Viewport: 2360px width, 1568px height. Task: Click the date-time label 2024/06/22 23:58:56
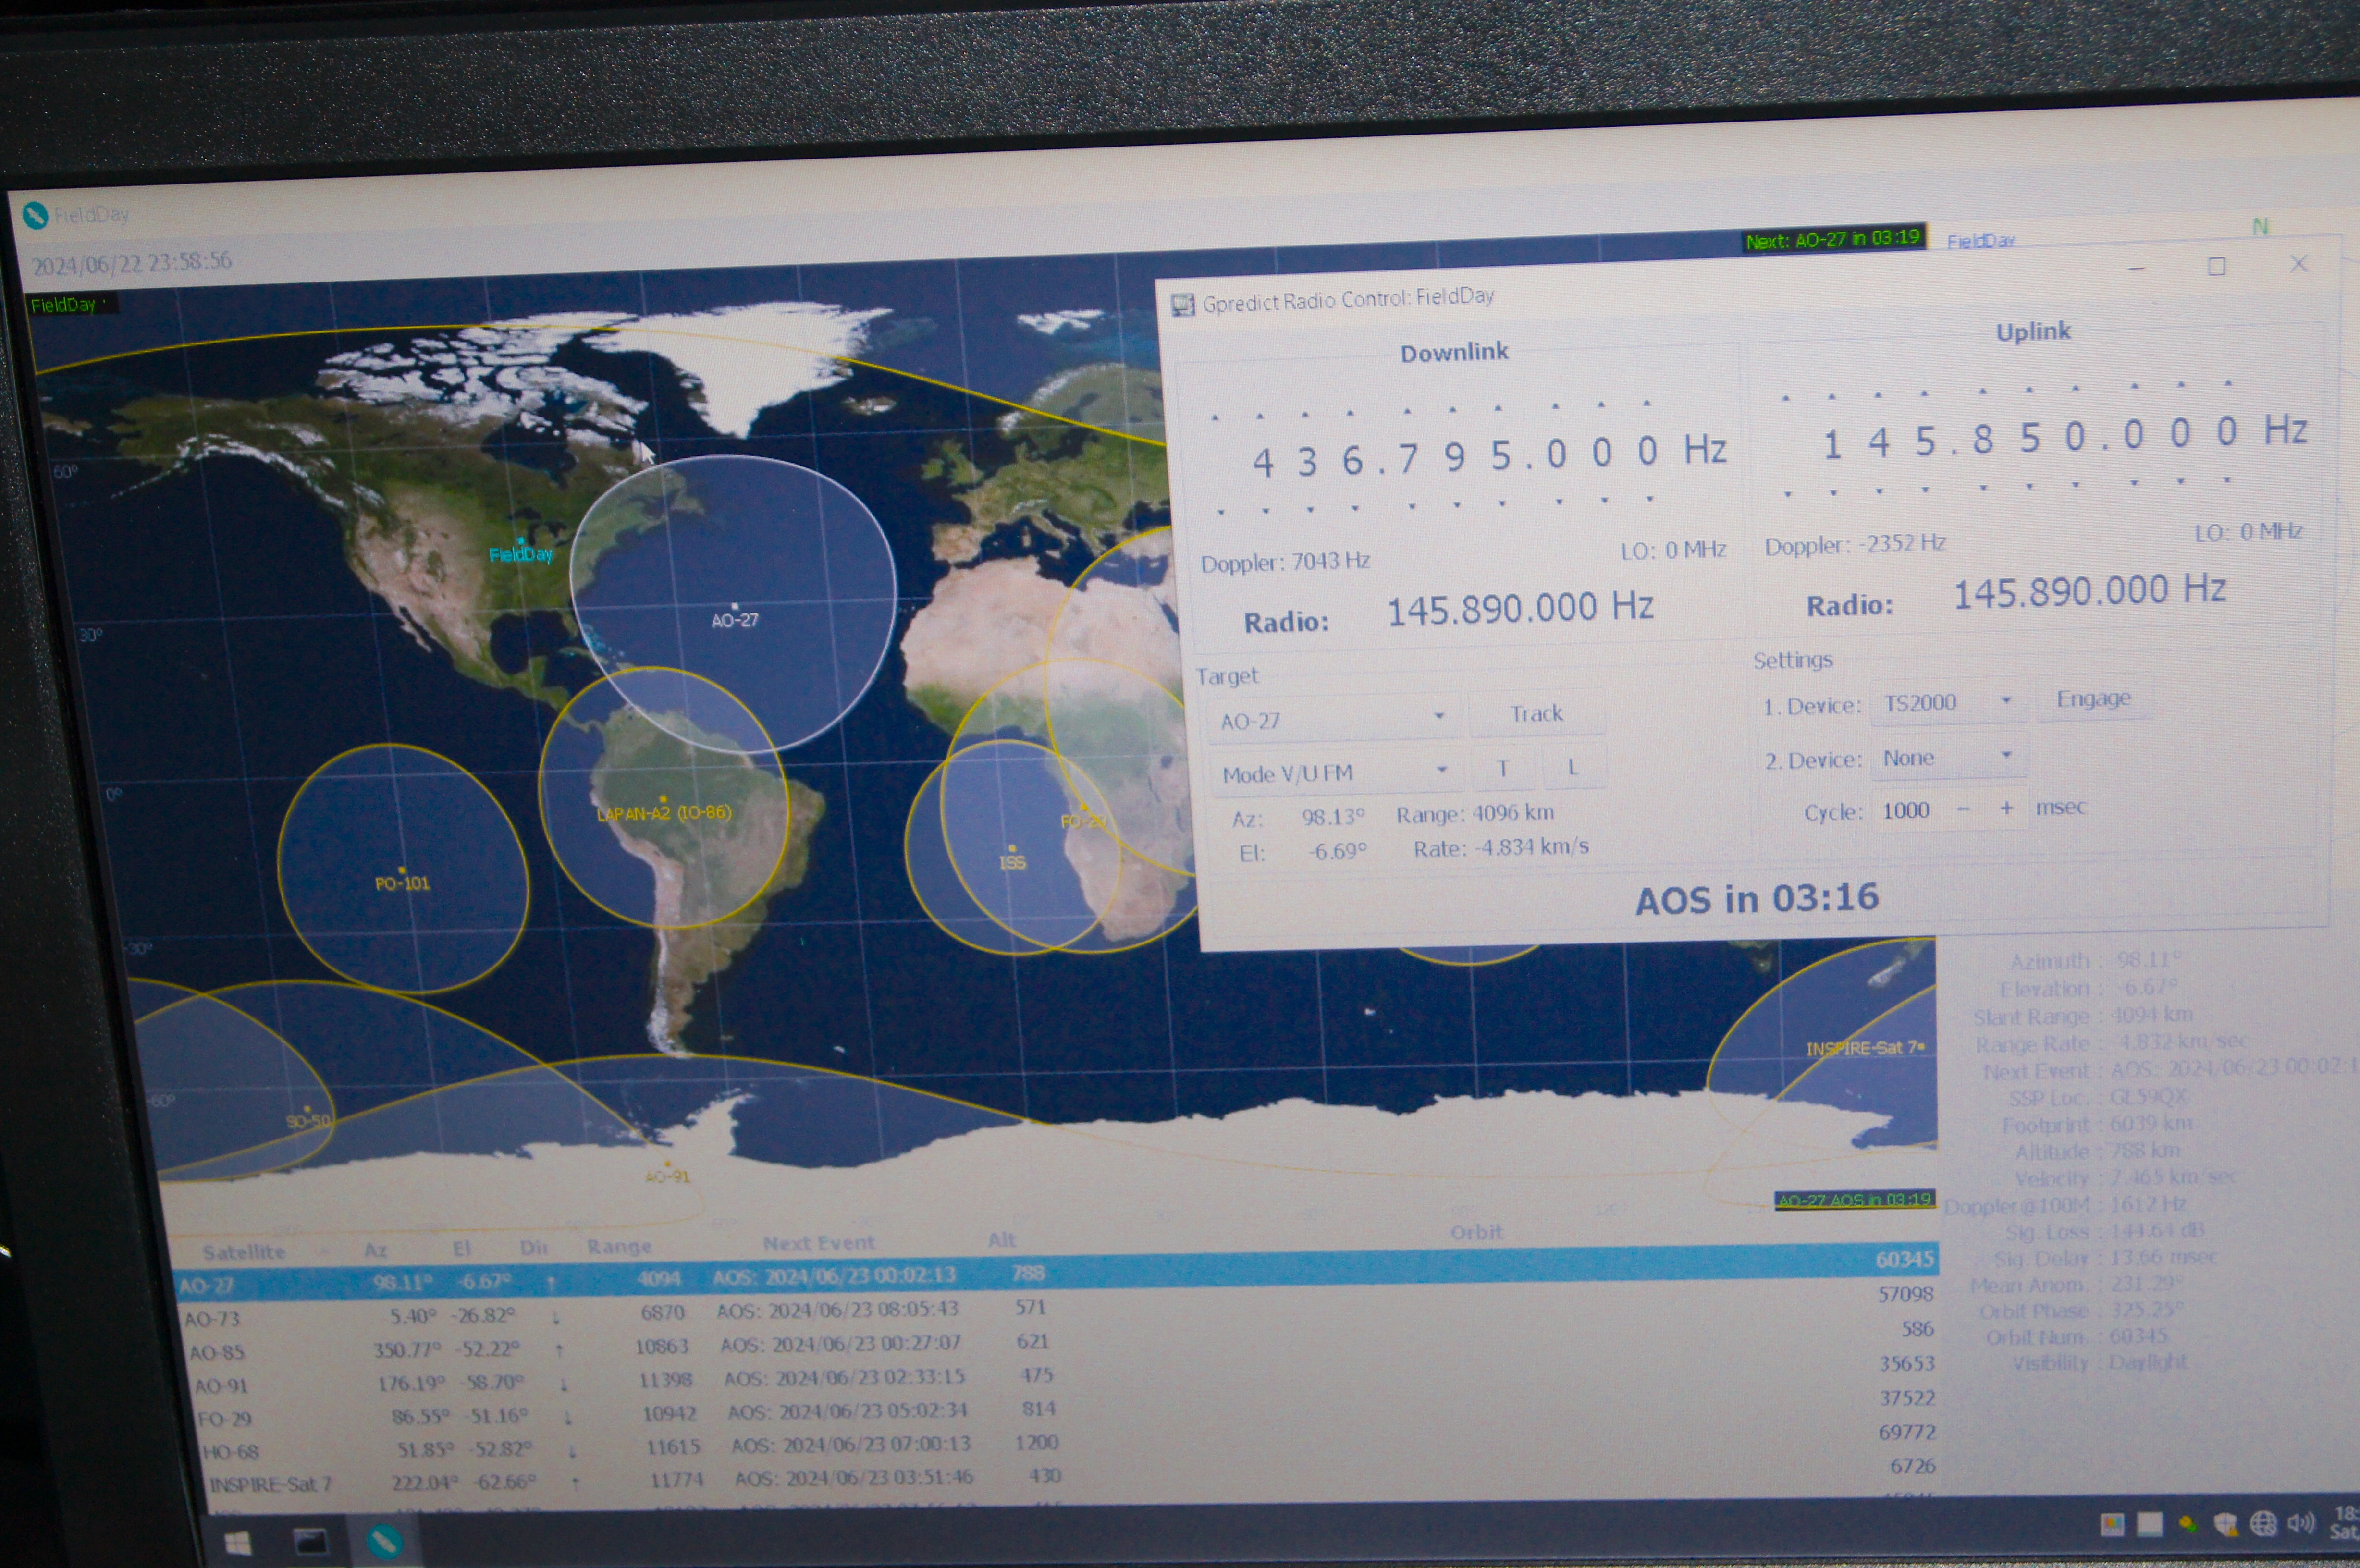132,263
